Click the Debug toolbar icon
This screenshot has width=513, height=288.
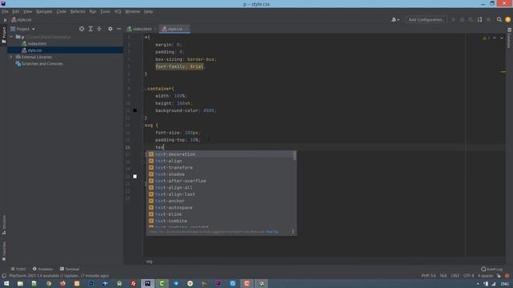tap(462, 19)
